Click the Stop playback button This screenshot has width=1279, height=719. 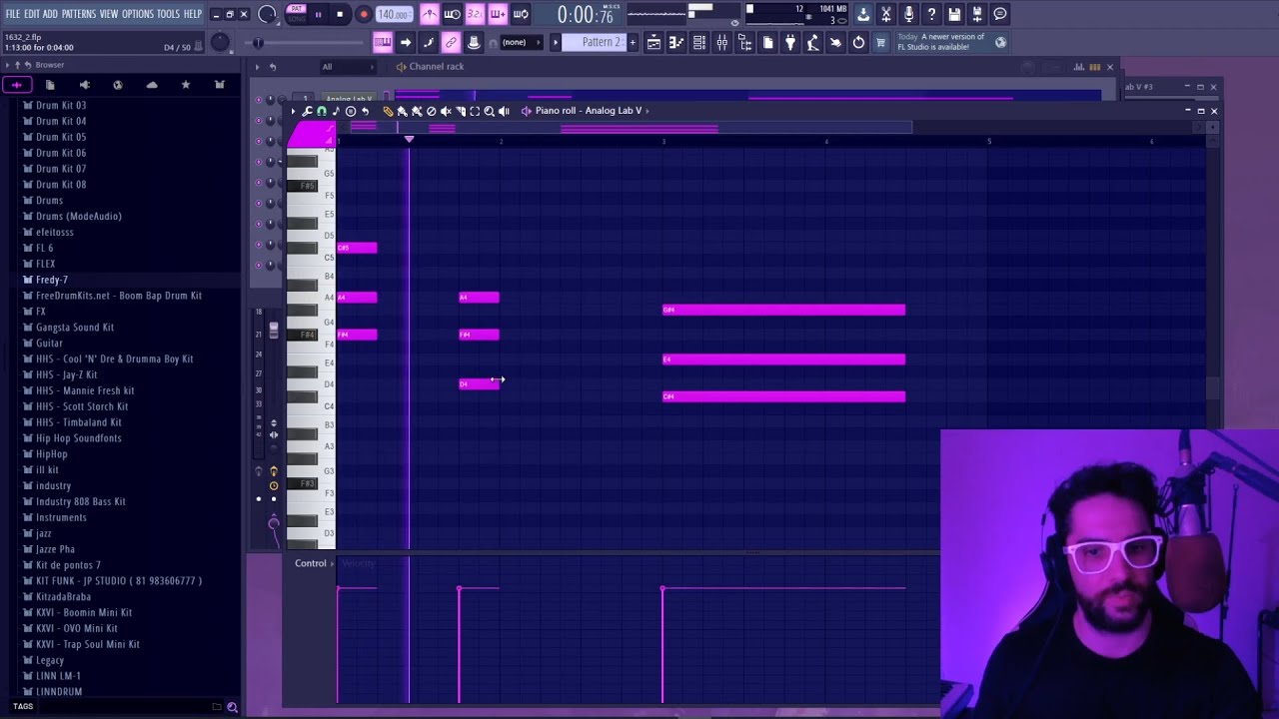coord(340,14)
